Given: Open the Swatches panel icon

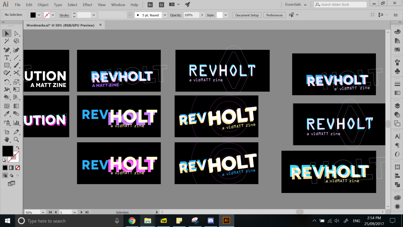Looking at the screenshot, I should pos(397,49).
